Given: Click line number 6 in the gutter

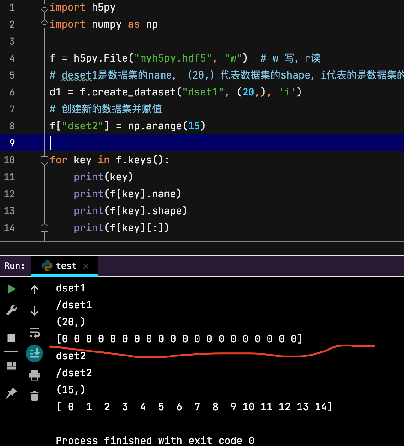Looking at the screenshot, I should tap(12, 92).
